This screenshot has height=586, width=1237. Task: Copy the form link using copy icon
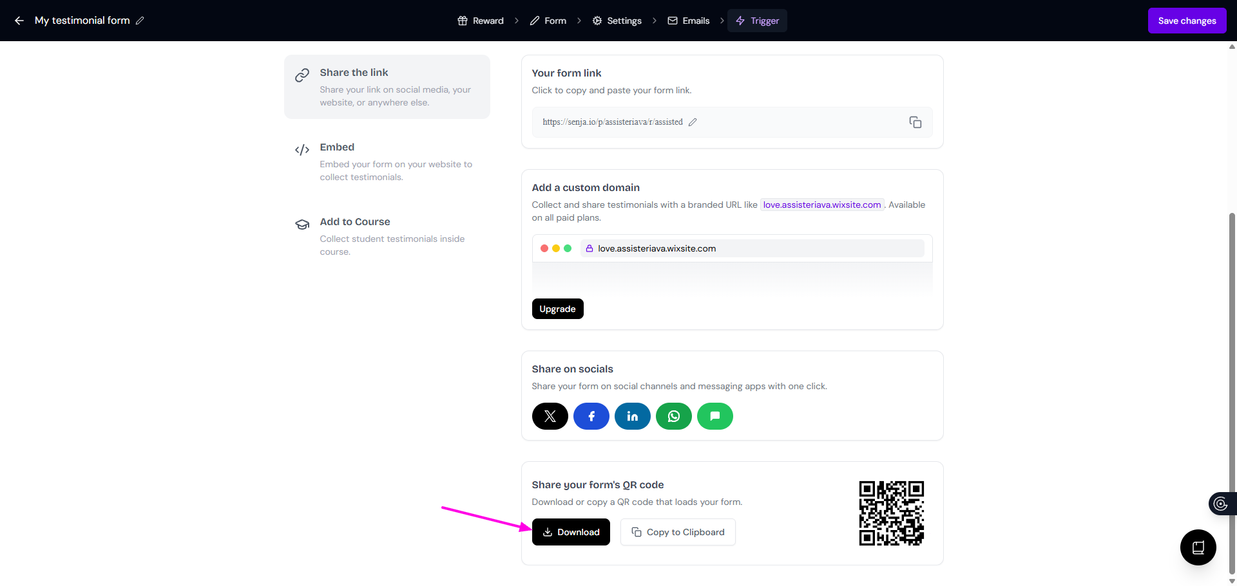pyautogui.click(x=915, y=122)
